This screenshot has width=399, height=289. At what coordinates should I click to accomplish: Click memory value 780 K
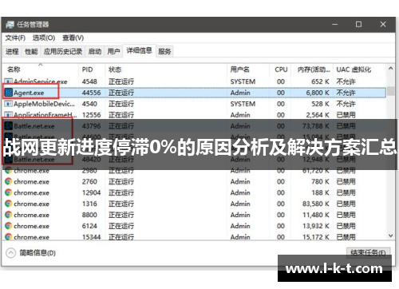320,181
